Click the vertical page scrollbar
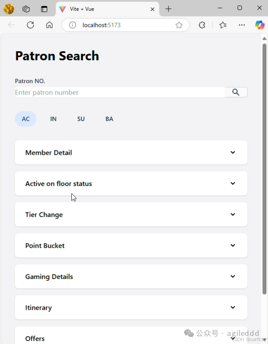This screenshot has height=344, width=268. pyautogui.click(x=265, y=169)
